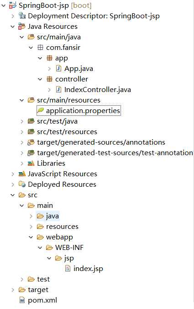Viewport: 194px width, 309px height.
Task: Click the jsp folder icon
Action: tap(58, 258)
